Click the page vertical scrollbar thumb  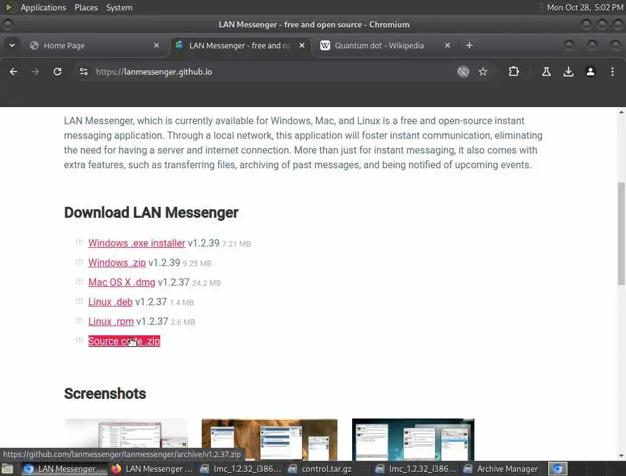[621, 233]
